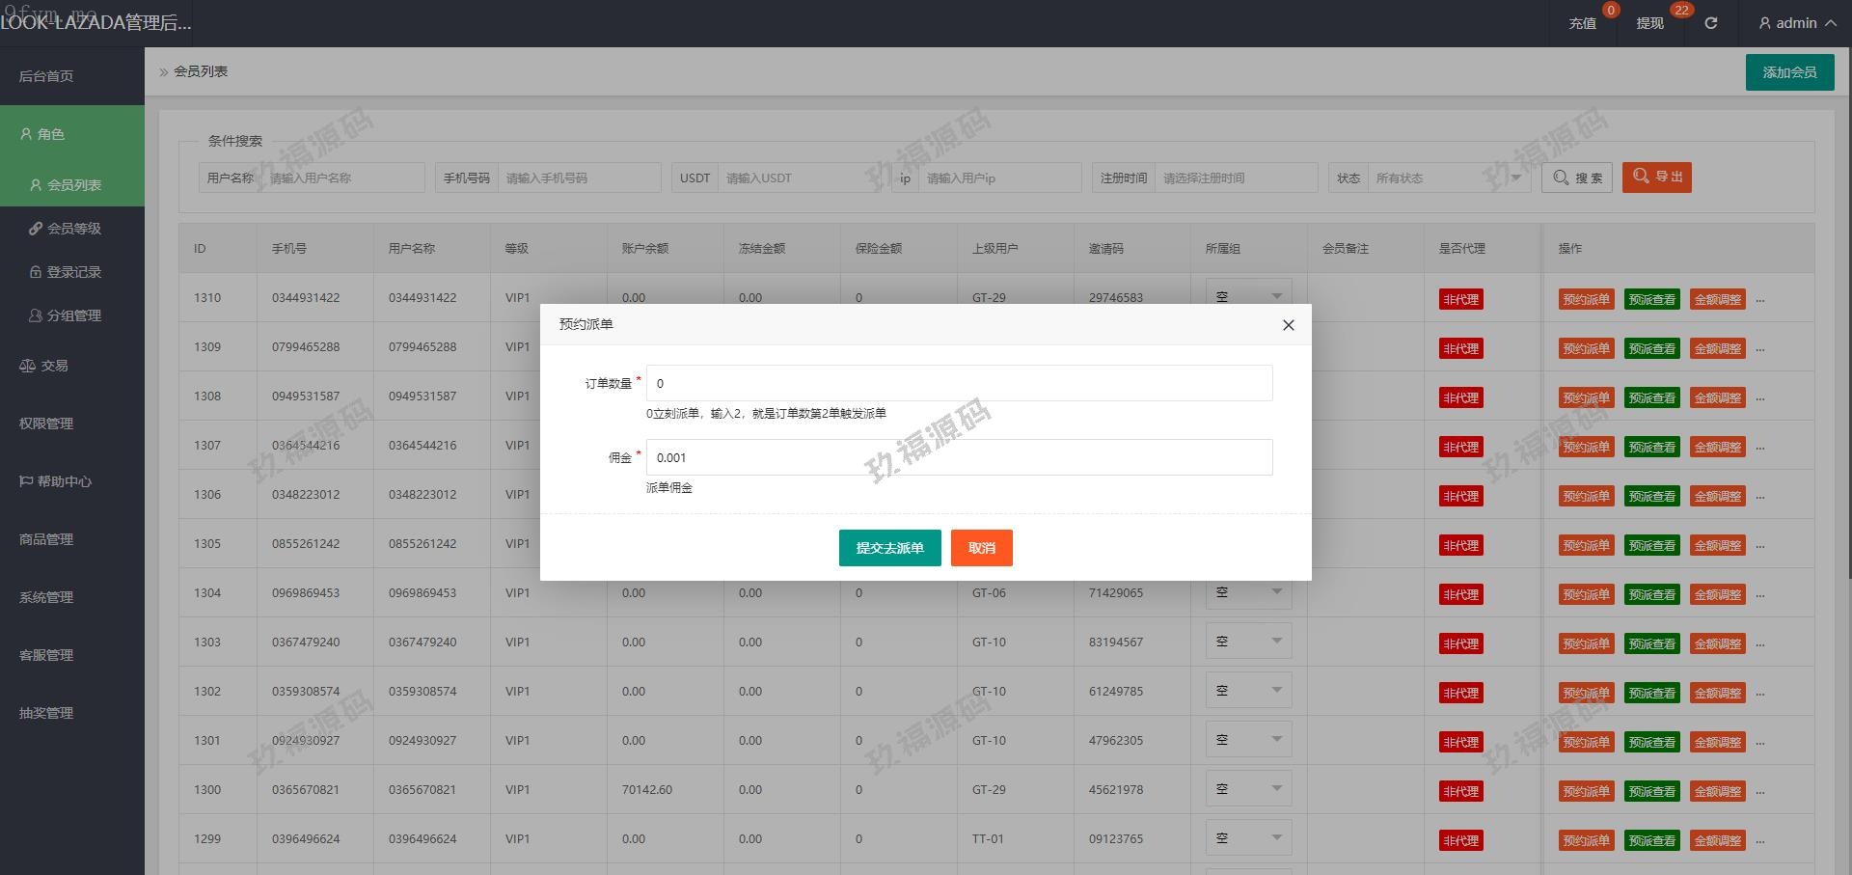Open the 会员等级 sidebar item

(x=73, y=229)
